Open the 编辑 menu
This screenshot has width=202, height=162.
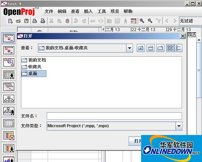(x=62, y=11)
